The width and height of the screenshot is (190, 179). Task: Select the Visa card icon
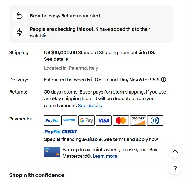104,120
